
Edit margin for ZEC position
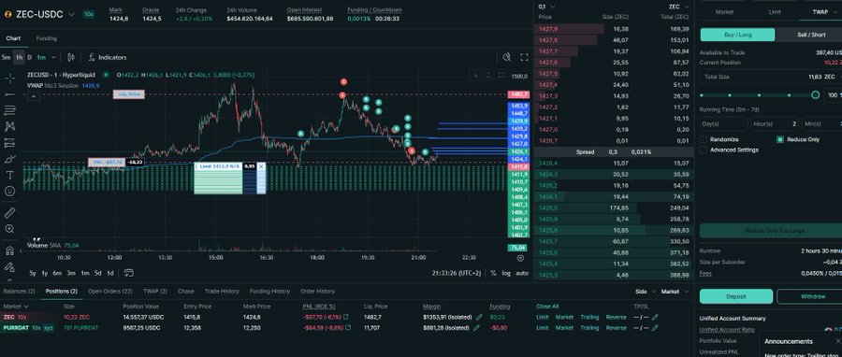479,318
